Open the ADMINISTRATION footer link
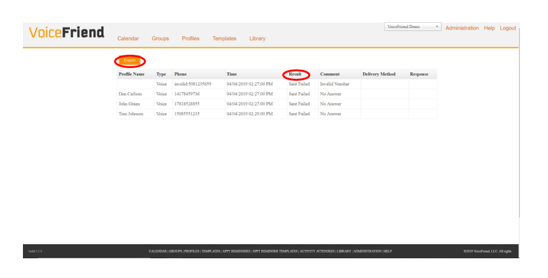 (367, 251)
